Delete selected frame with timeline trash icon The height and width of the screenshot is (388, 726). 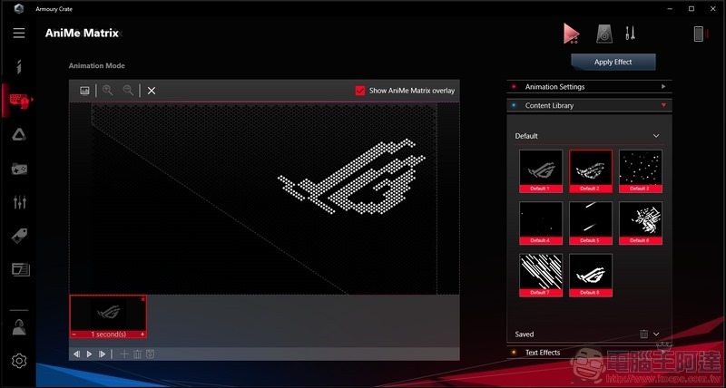(137, 354)
